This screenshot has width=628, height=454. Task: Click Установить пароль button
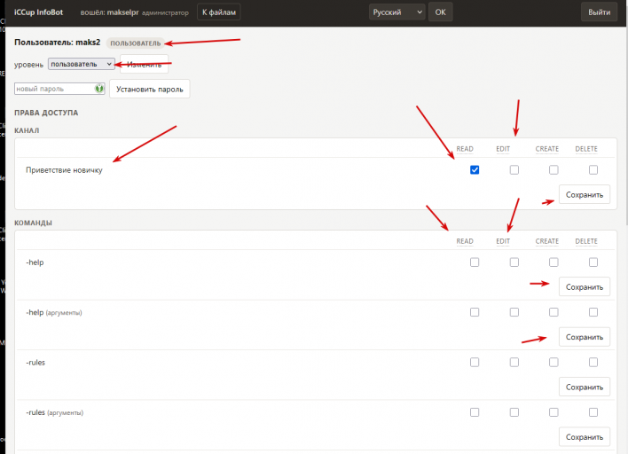pos(149,89)
